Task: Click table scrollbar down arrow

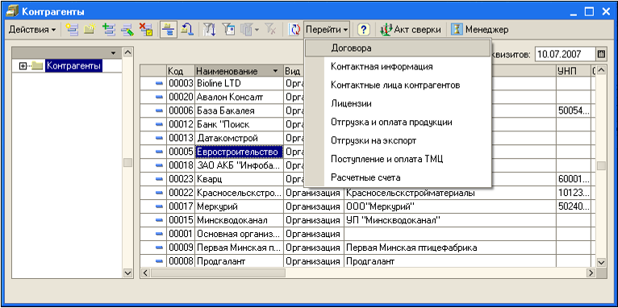Action: coord(601,262)
